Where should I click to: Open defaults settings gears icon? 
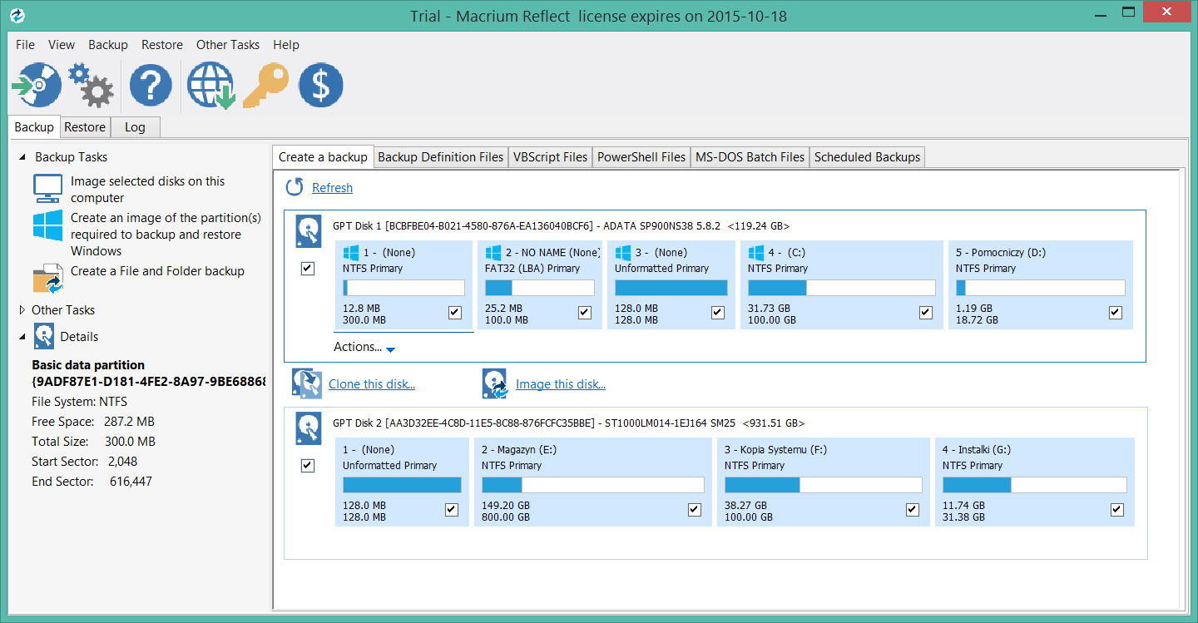[x=91, y=86]
